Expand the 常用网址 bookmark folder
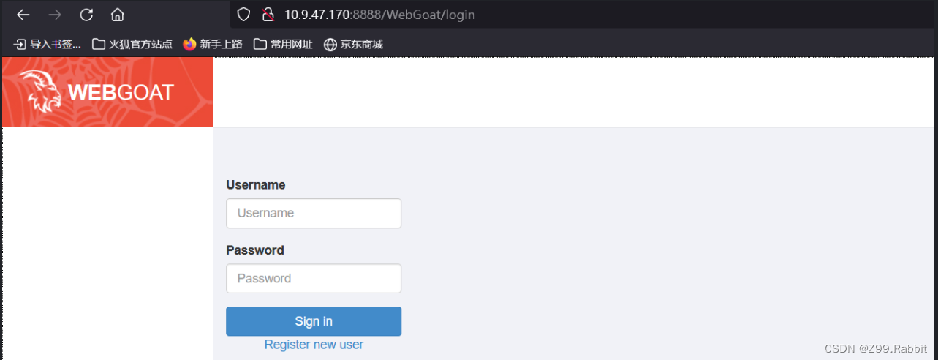Screen dimensions: 938x360 [283, 45]
